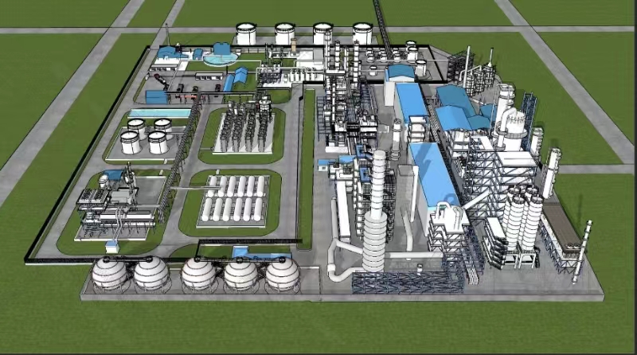Click the leftmost cylindrical tank in top row
Viewport: 637px width, 355px height.
point(245,34)
